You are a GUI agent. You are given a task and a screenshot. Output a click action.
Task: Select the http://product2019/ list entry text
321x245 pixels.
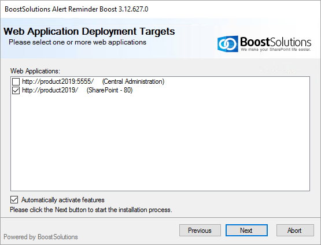50,90
